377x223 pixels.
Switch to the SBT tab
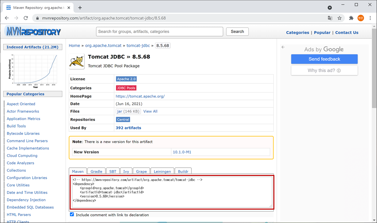point(113,171)
